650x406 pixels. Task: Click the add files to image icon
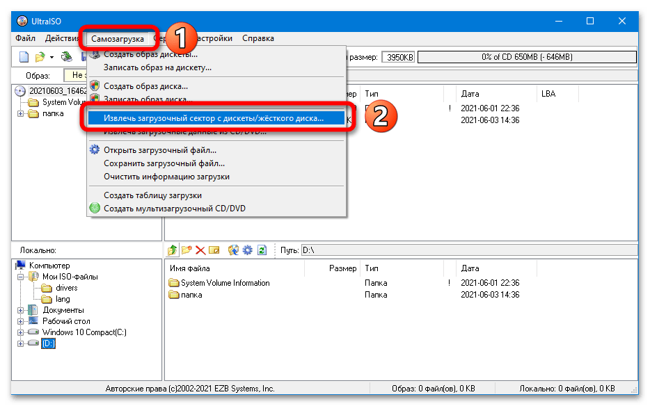[233, 250]
